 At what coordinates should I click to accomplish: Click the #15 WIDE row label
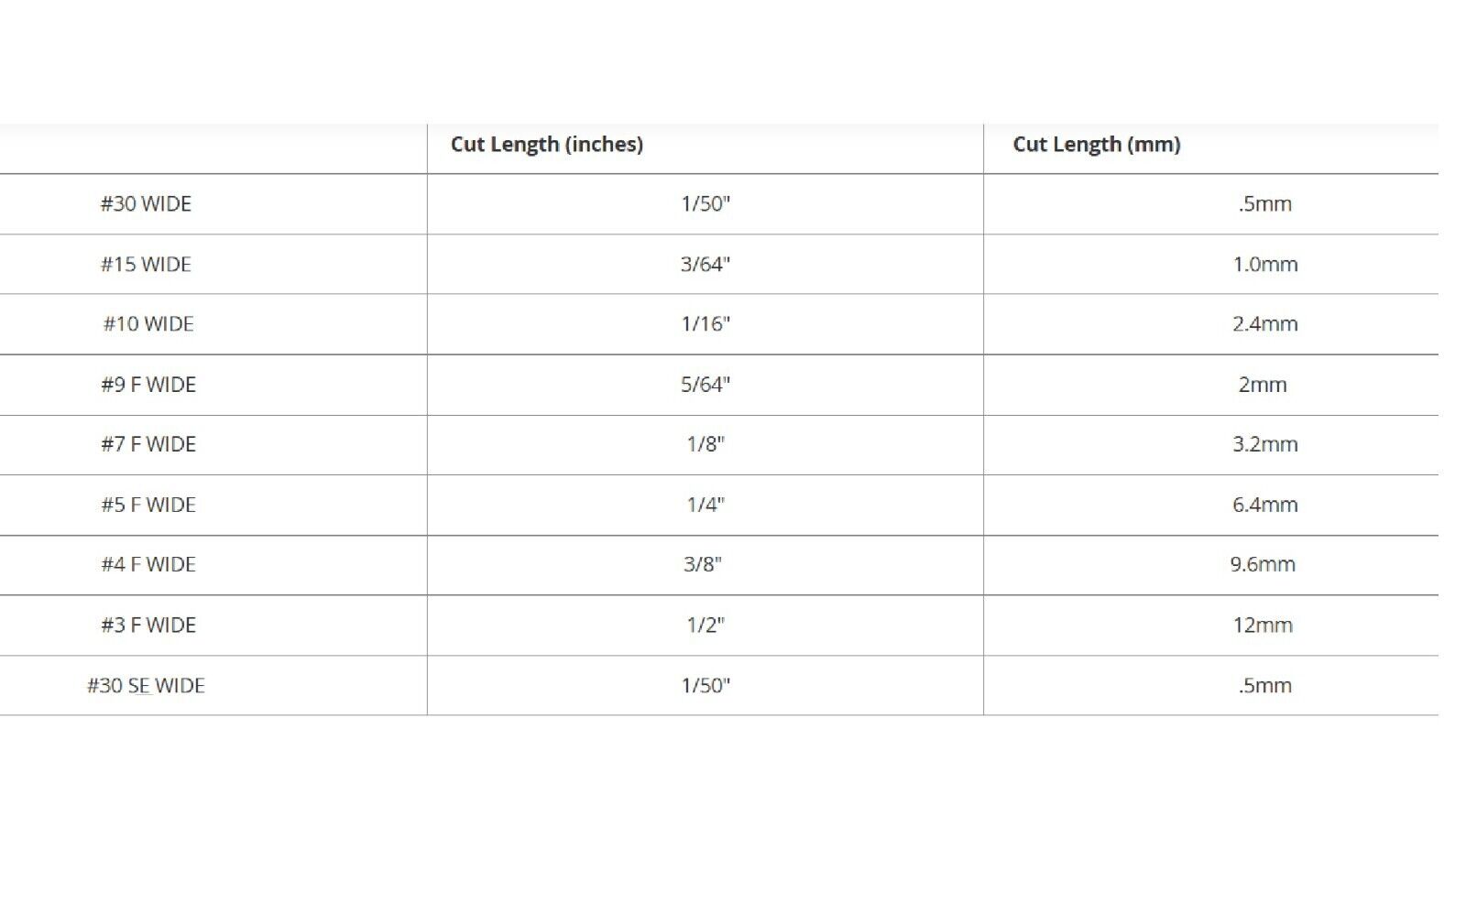[x=146, y=264]
